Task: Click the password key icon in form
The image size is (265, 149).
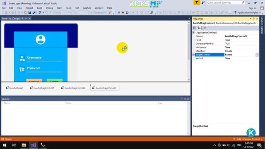Action: coord(22,69)
